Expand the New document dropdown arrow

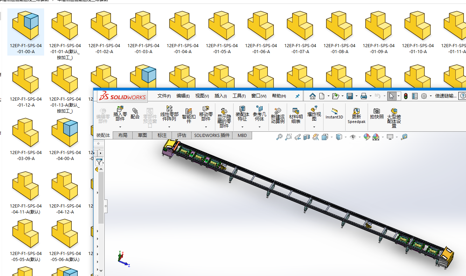[x=328, y=96]
